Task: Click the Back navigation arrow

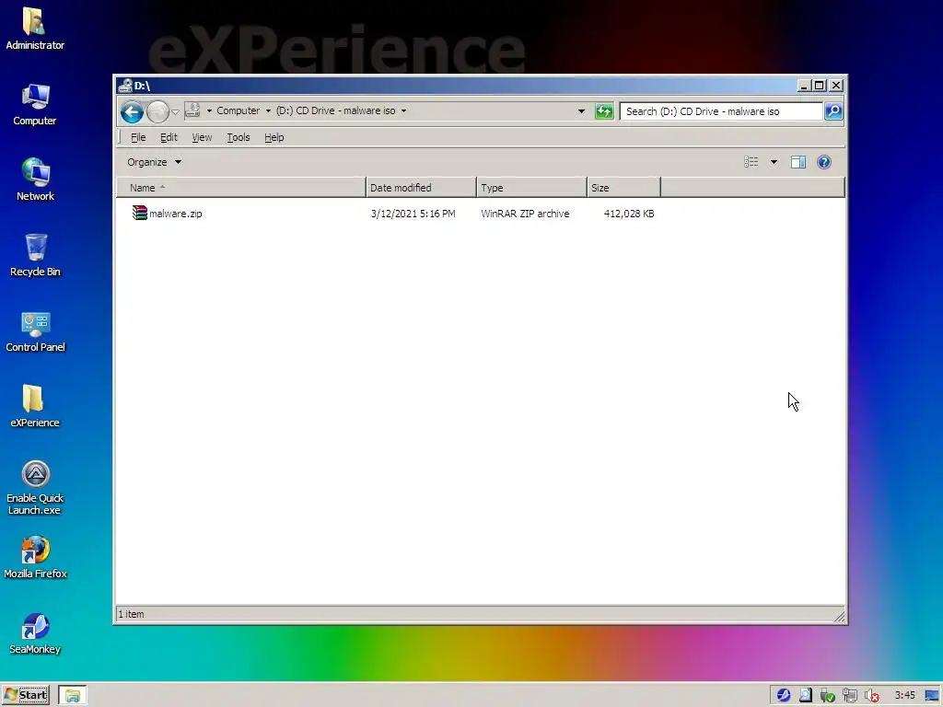Action: 131,111
